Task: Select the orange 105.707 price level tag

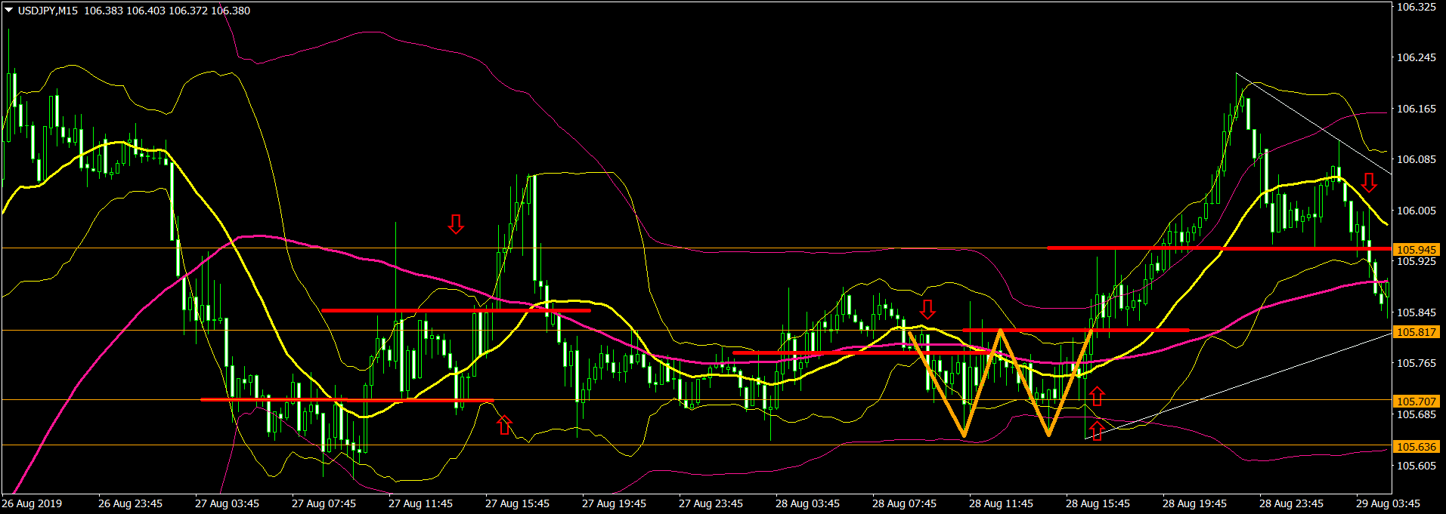Action: [1416, 401]
